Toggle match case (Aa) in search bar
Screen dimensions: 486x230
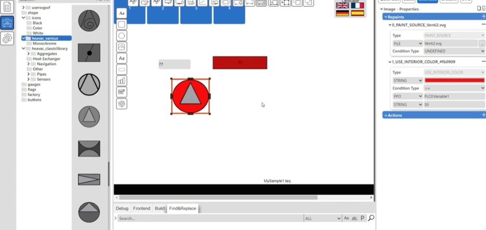pos(346,218)
